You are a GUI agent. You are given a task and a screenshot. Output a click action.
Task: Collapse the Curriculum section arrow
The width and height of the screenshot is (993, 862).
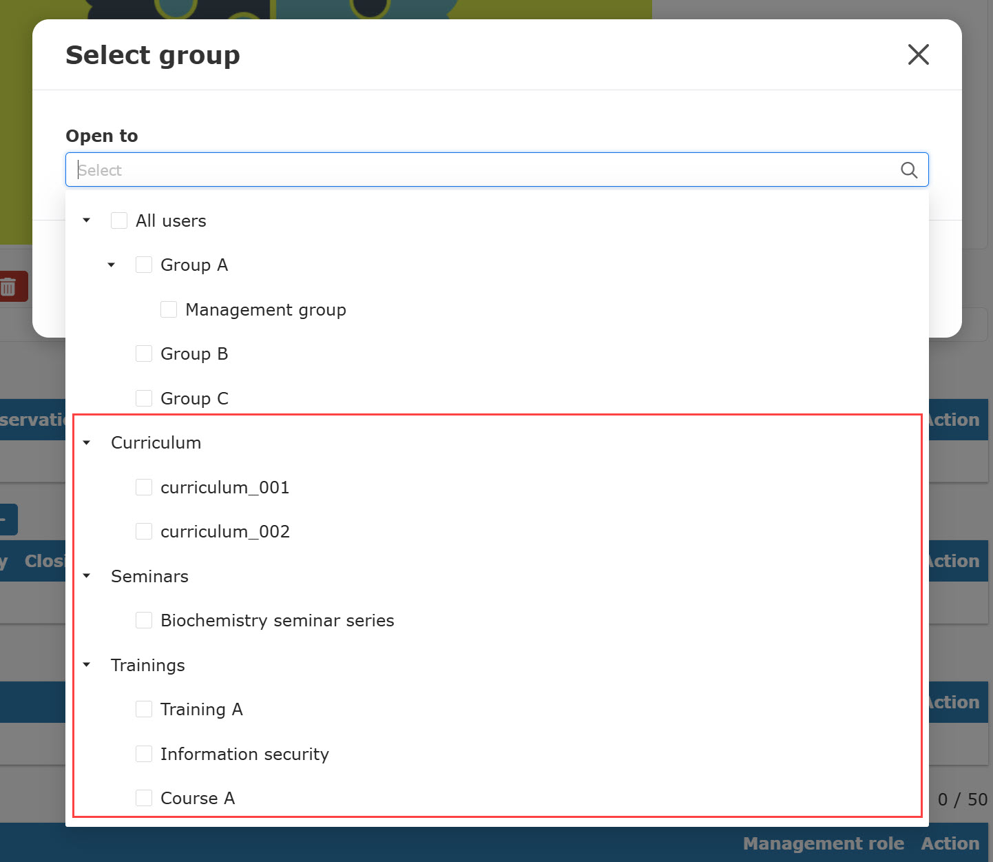[x=87, y=442]
